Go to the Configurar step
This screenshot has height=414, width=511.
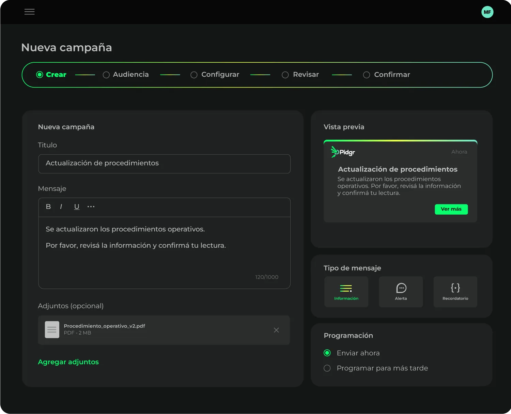[x=215, y=75]
